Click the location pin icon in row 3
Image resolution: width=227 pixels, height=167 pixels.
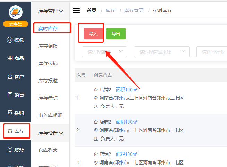(x=96, y=163)
